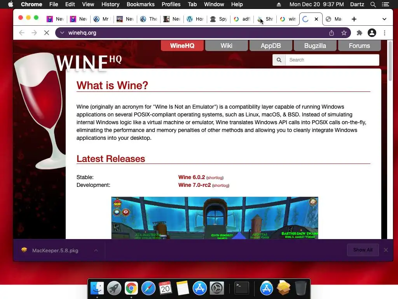Open the site info chevron by winehq.org
The width and height of the screenshot is (398, 299).
pyautogui.click(x=62, y=33)
